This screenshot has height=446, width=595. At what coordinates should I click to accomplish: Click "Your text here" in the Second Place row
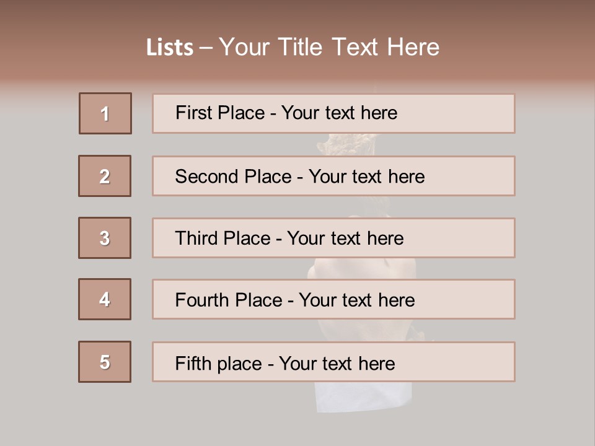pyautogui.click(x=366, y=177)
